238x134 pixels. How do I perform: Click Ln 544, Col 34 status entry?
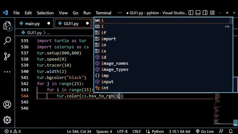[x=79, y=131]
